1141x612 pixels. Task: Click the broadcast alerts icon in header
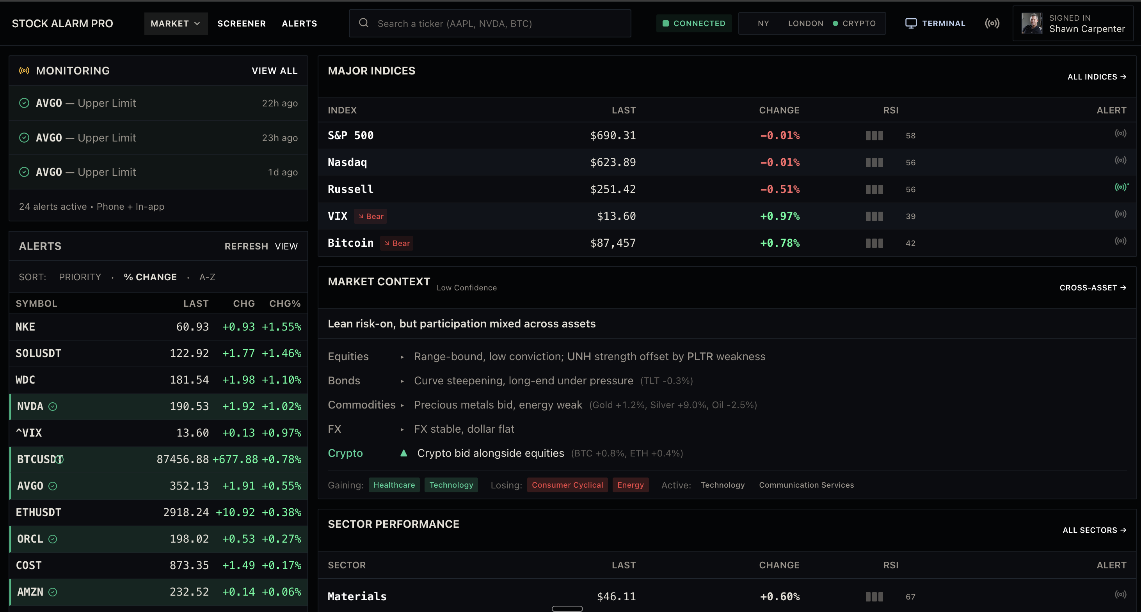click(x=992, y=23)
